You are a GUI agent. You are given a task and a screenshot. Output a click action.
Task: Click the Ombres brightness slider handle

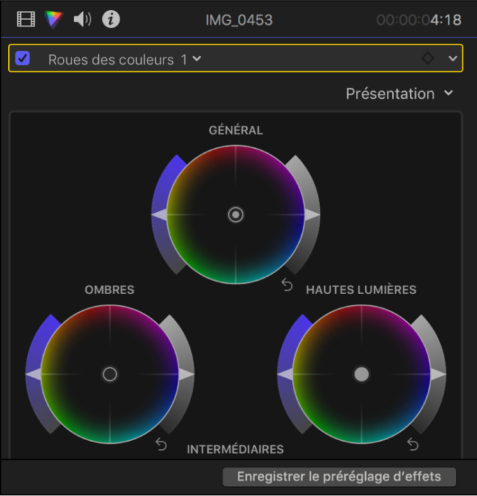186,374
